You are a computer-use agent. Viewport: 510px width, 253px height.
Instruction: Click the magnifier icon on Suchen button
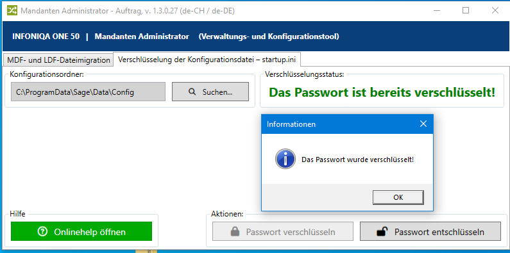pyautogui.click(x=192, y=92)
